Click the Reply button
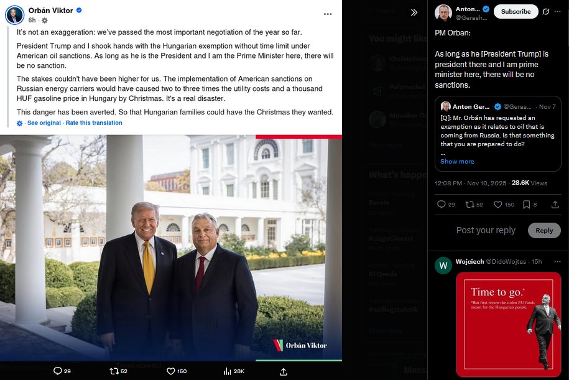The width and height of the screenshot is (569, 380). coord(544,231)
